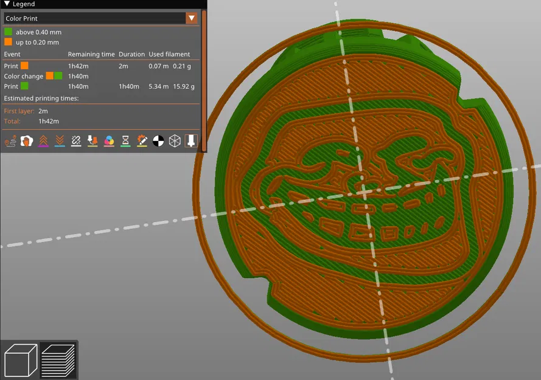Switch to sliced layers preview icon
The width and height of the screenshot is (541, 380).
(58, 361)
